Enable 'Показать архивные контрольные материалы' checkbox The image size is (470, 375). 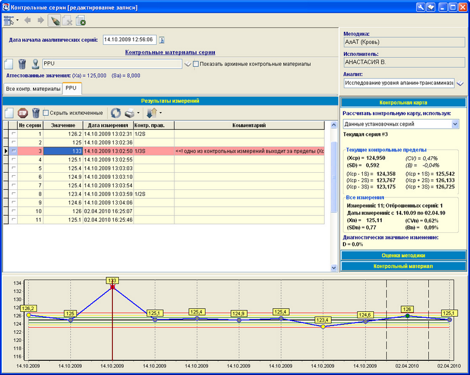197,64
